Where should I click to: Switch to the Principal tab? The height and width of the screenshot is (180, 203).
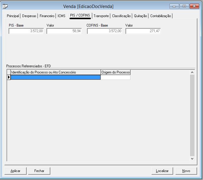pos(13,16)
